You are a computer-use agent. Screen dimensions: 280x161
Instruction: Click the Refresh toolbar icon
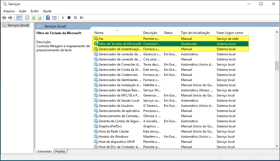pos(33,18)
